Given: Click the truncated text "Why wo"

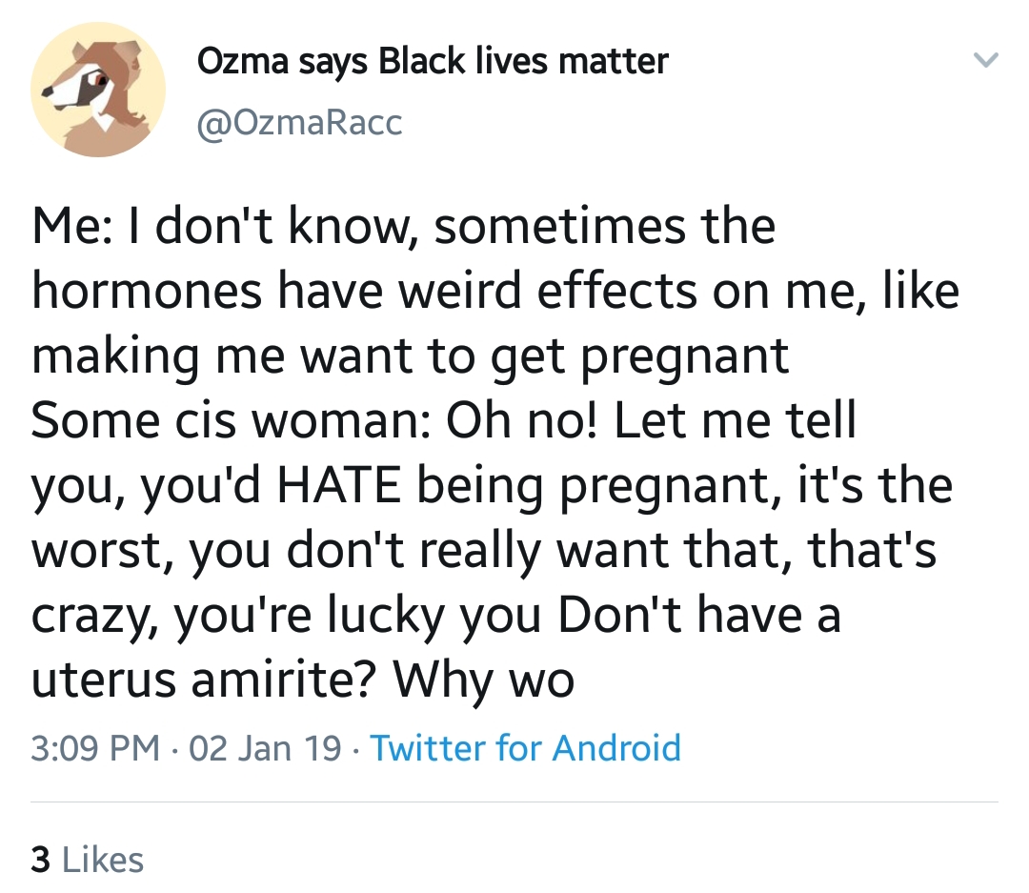Looking at the screenshot, I should click(x=483, y=680).
